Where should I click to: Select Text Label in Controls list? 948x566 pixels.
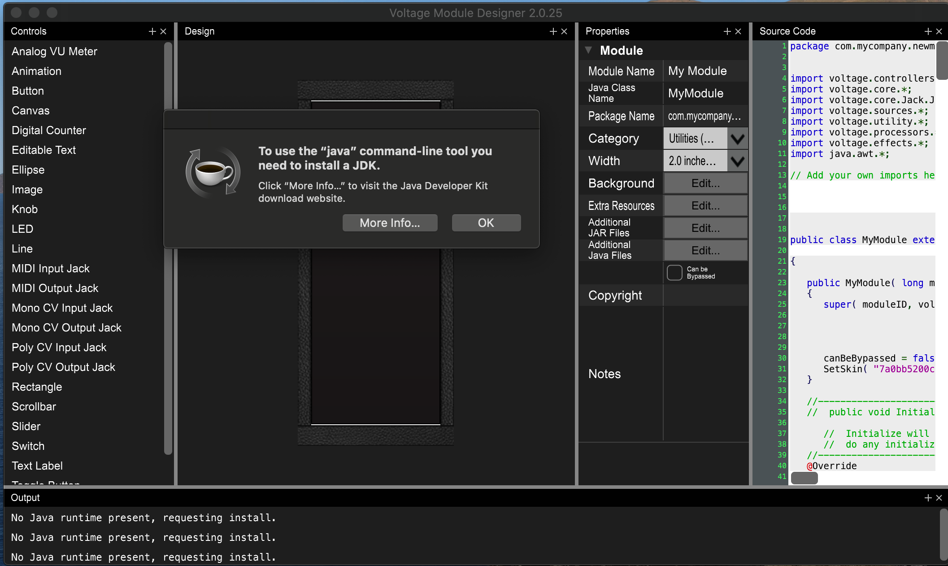click(37, 466)
